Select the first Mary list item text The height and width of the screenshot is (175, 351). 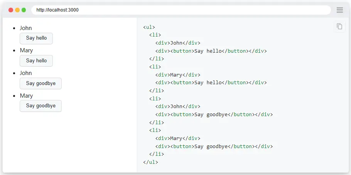point(26,50)
